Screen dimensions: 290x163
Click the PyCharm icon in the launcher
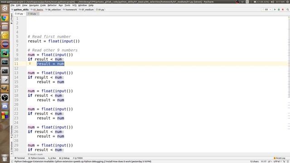(5, 53)
